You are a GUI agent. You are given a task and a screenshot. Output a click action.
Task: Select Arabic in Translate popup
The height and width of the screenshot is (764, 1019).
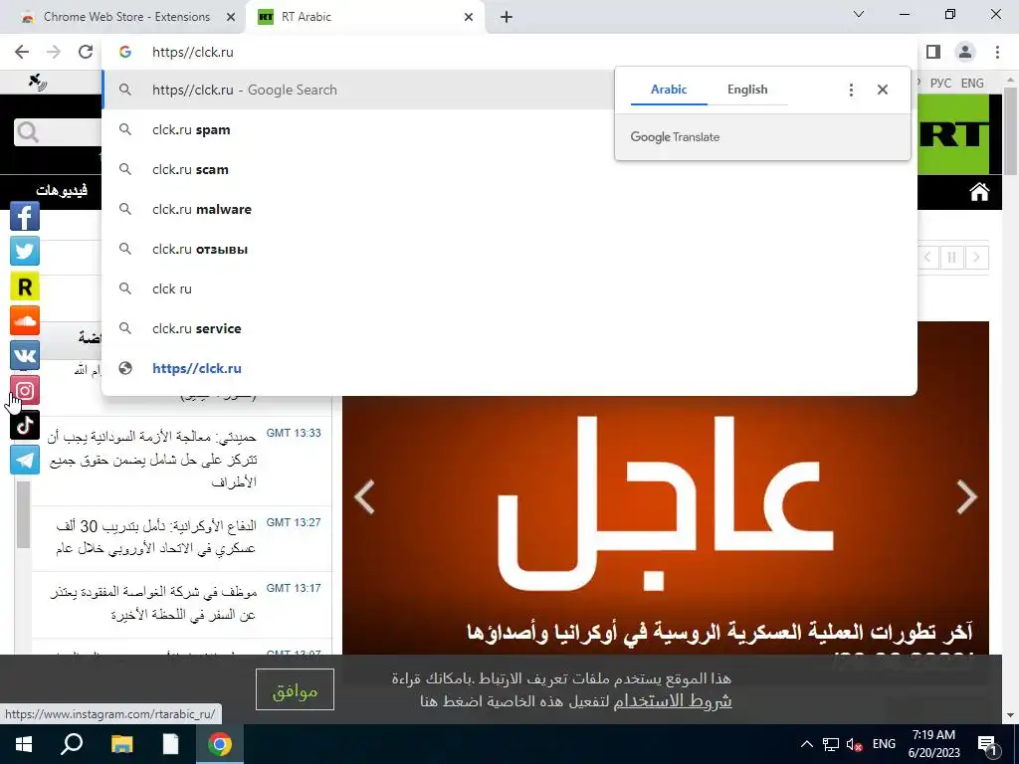pos(669,90)
